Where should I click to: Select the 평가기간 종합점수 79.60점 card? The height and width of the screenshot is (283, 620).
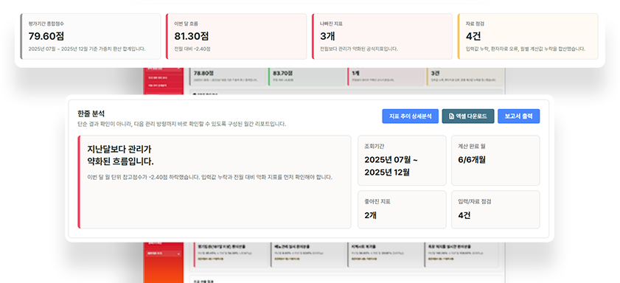pos(91,36)
